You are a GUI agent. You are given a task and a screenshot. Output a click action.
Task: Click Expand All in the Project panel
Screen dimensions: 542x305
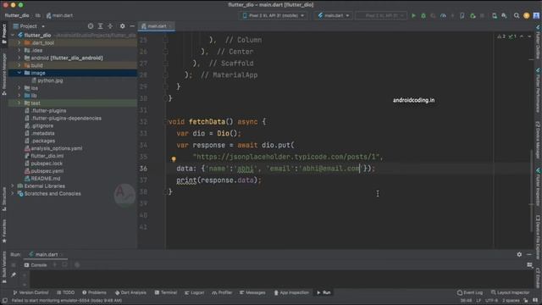tap(100, 26)
